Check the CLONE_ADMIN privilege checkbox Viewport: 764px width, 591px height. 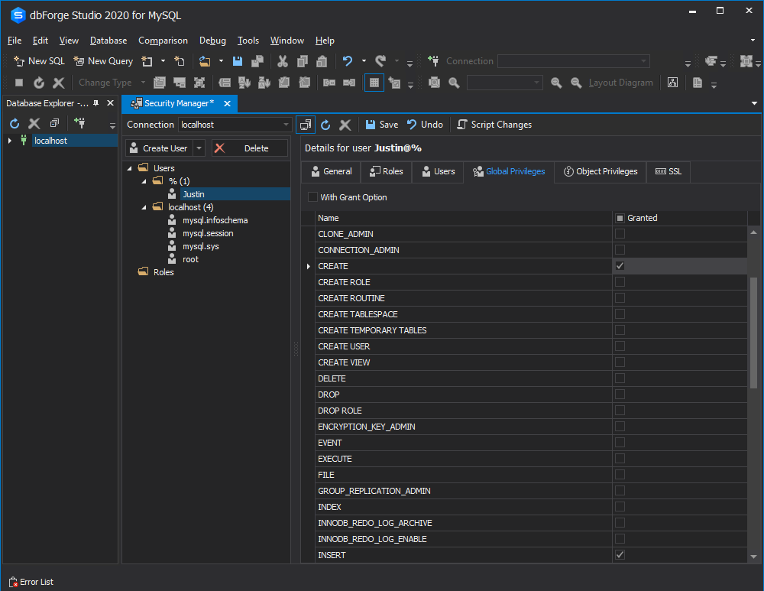tap(620, 234)
